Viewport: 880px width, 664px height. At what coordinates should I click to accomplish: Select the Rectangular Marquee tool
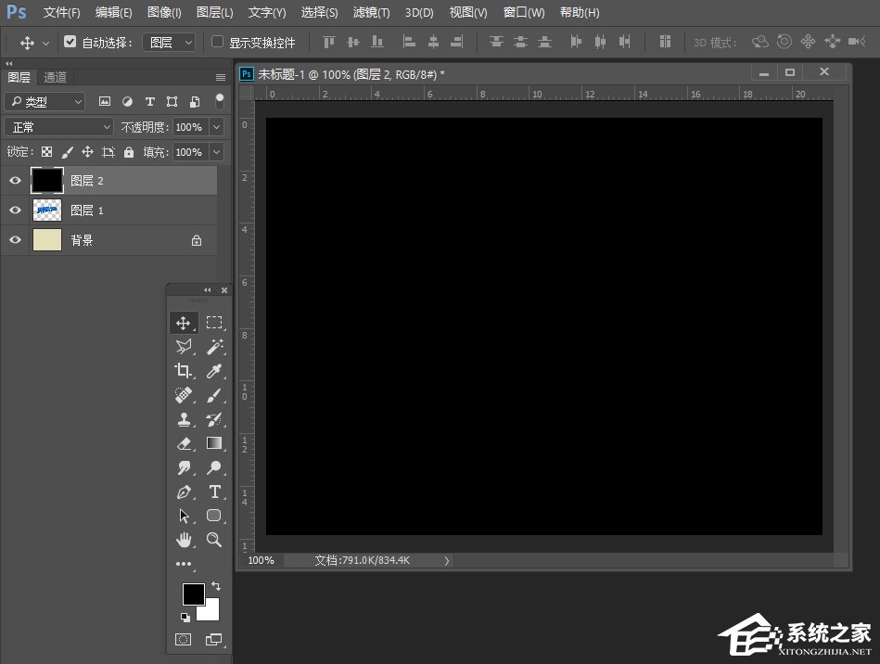tap(214, 323)
